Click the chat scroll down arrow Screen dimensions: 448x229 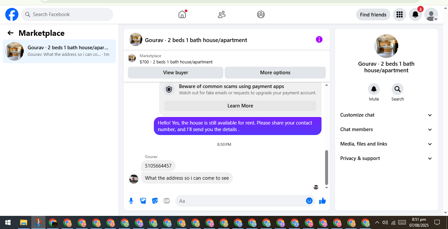tap(326, 188)
